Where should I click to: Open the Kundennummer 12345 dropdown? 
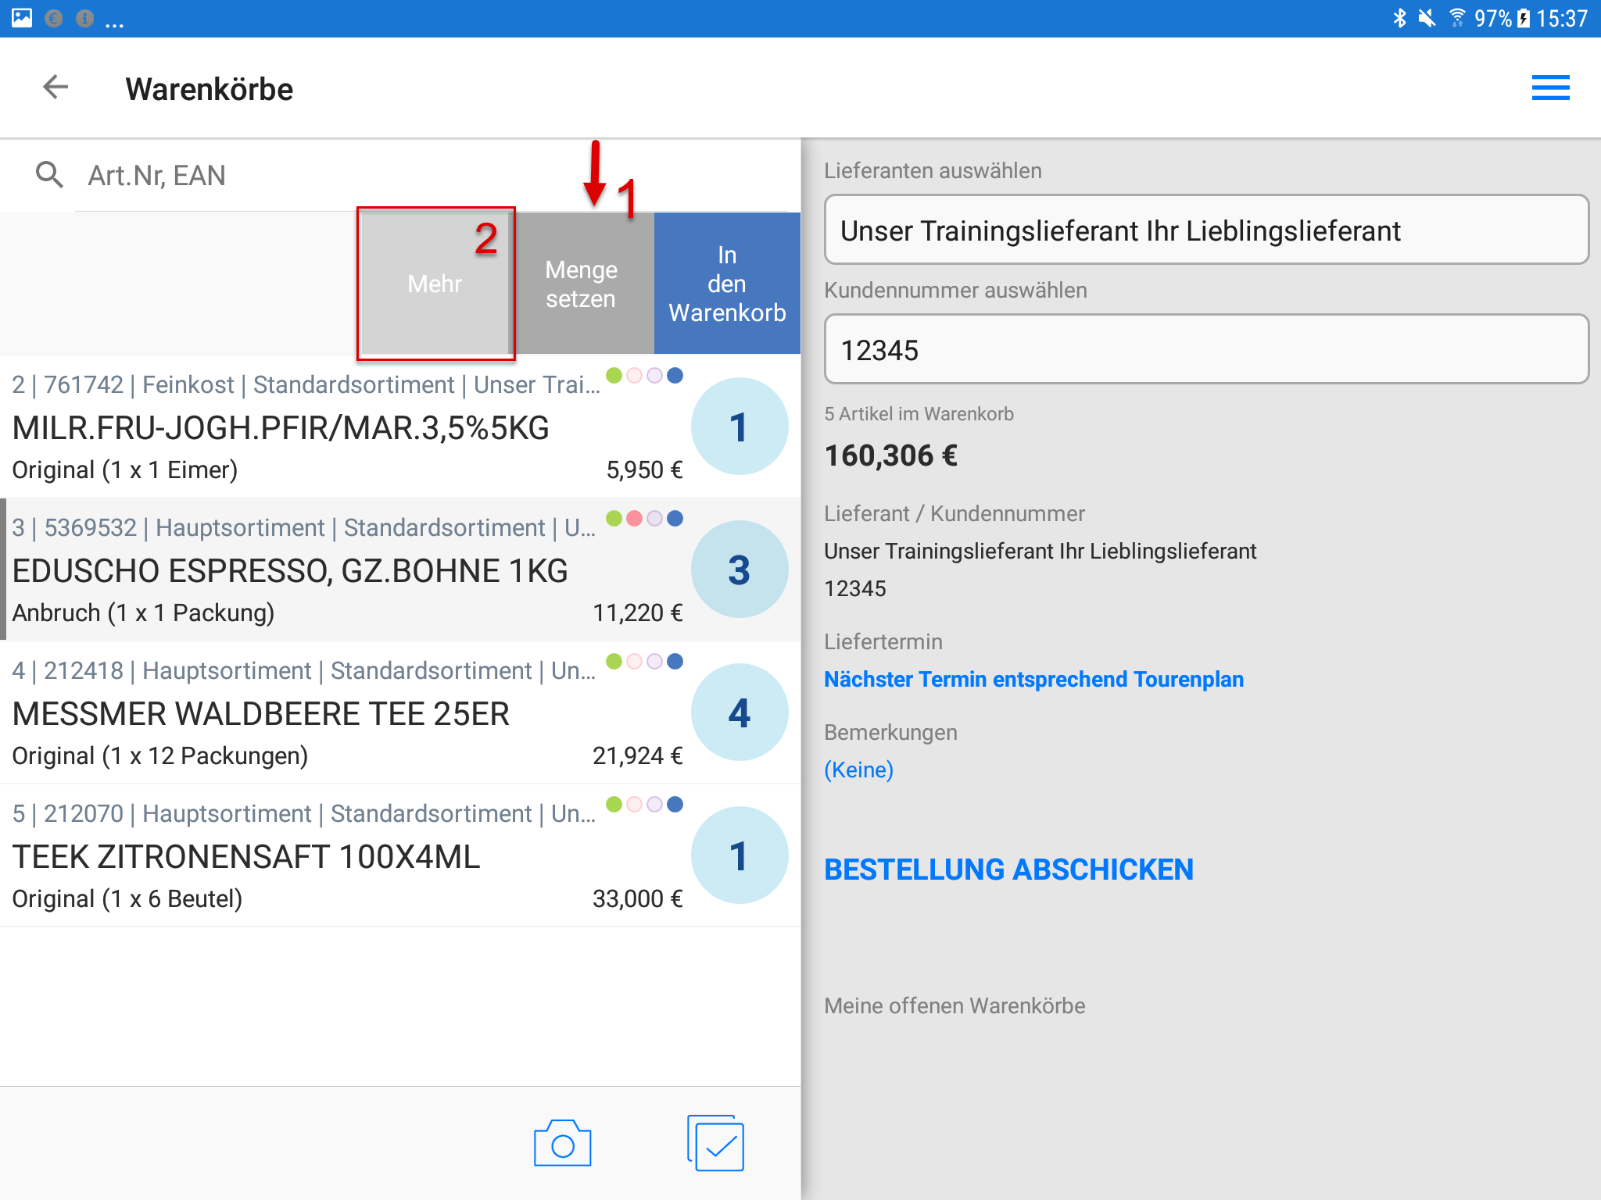1205,350
